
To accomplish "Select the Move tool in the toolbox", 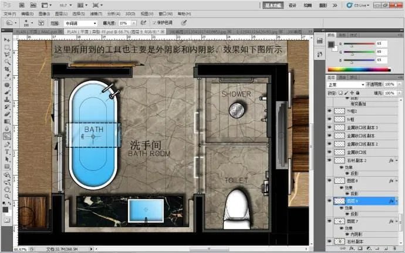I will [6, 39].
